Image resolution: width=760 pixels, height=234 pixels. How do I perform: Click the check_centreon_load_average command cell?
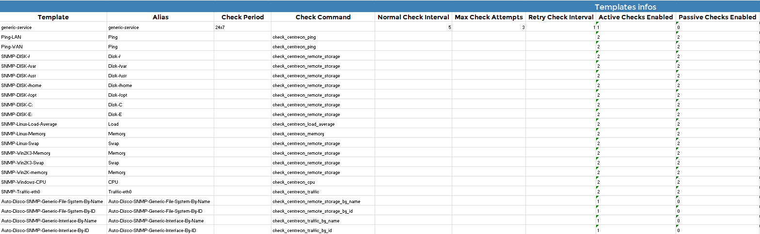(x=323, y=124)
